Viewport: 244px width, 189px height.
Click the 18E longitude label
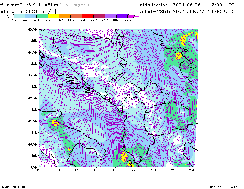click(96, 170)
